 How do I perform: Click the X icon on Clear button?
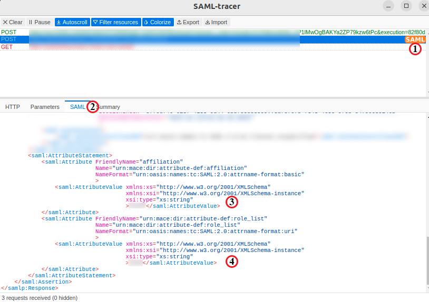tap(5, 22)
